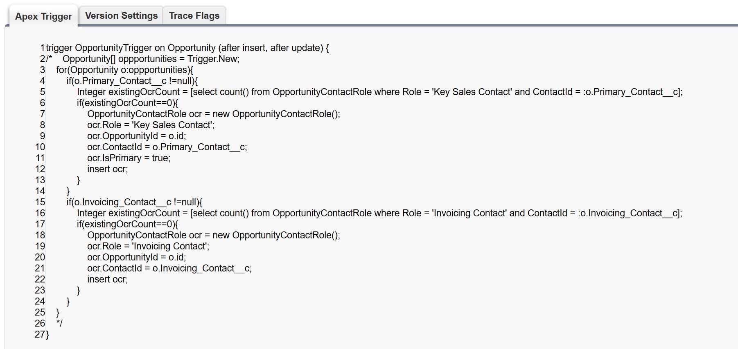Viewport: 738px width, 349px height.
Task: Click ocr.ContactId = o.Invoicing_Contact__c line
Action: pyautogui.click(x=169, y=268)
